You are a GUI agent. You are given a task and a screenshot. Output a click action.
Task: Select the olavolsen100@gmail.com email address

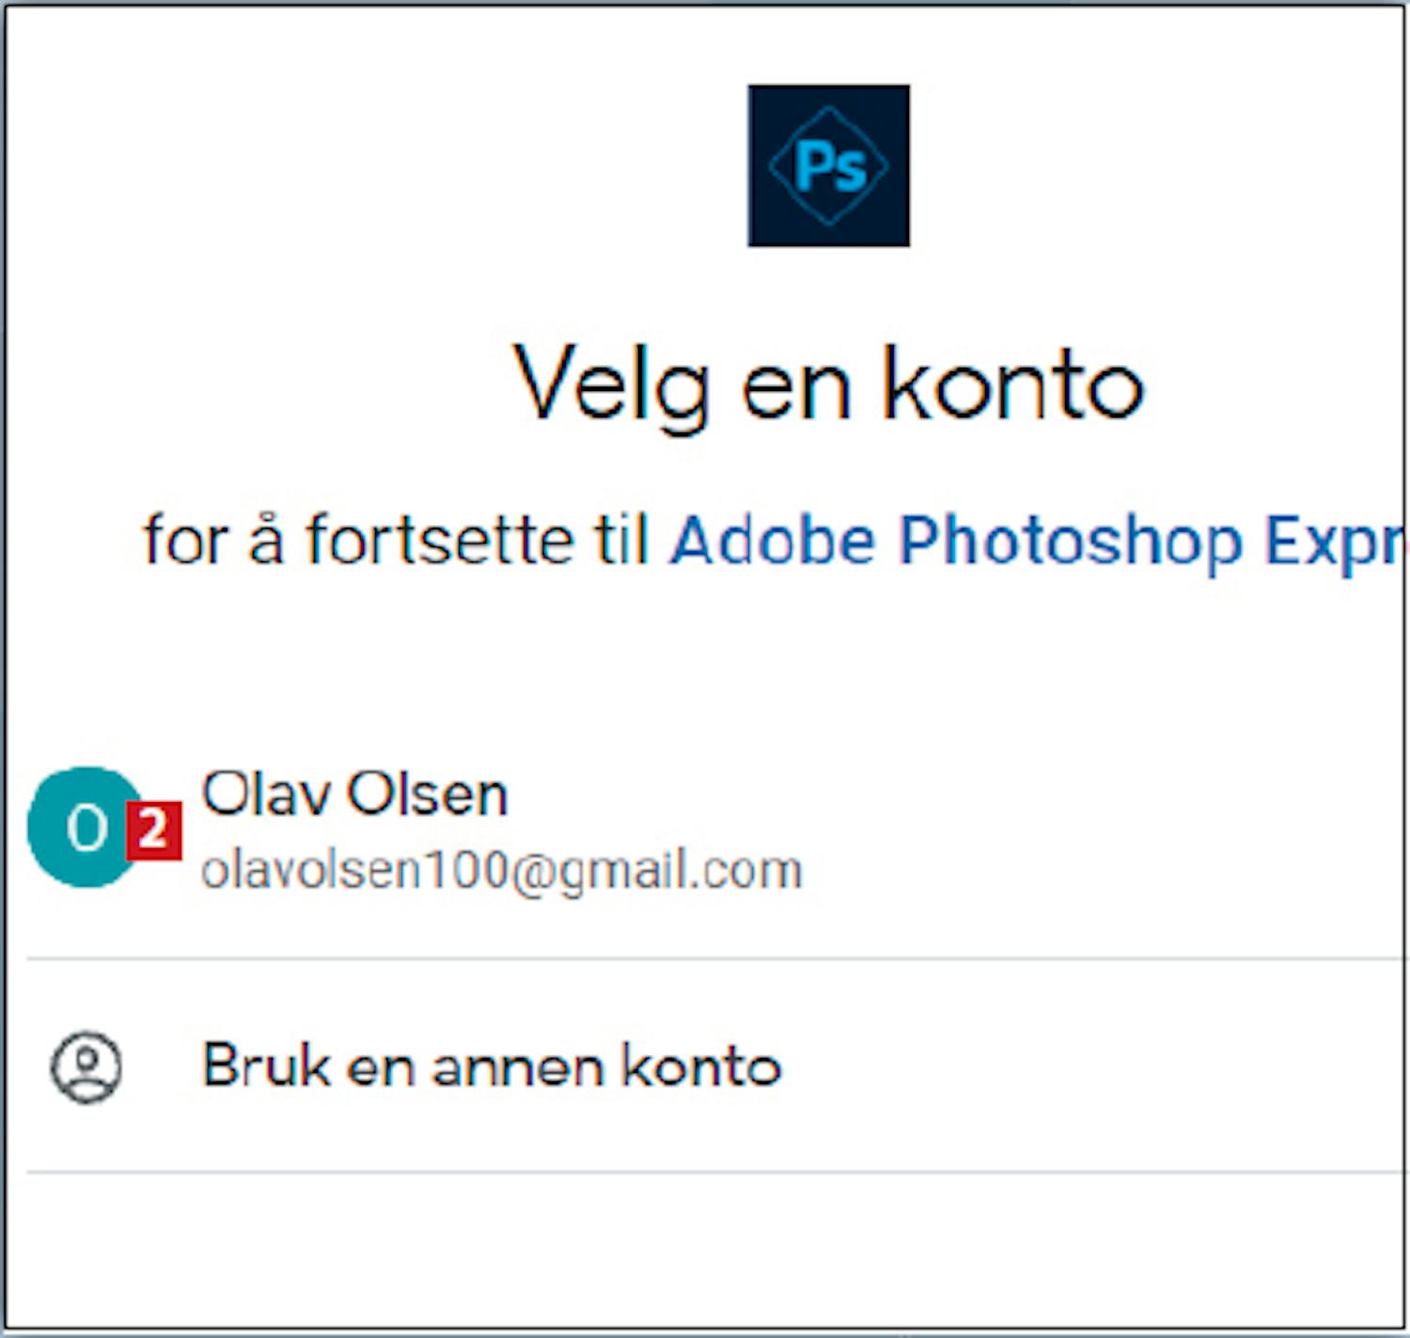[501, 870]
